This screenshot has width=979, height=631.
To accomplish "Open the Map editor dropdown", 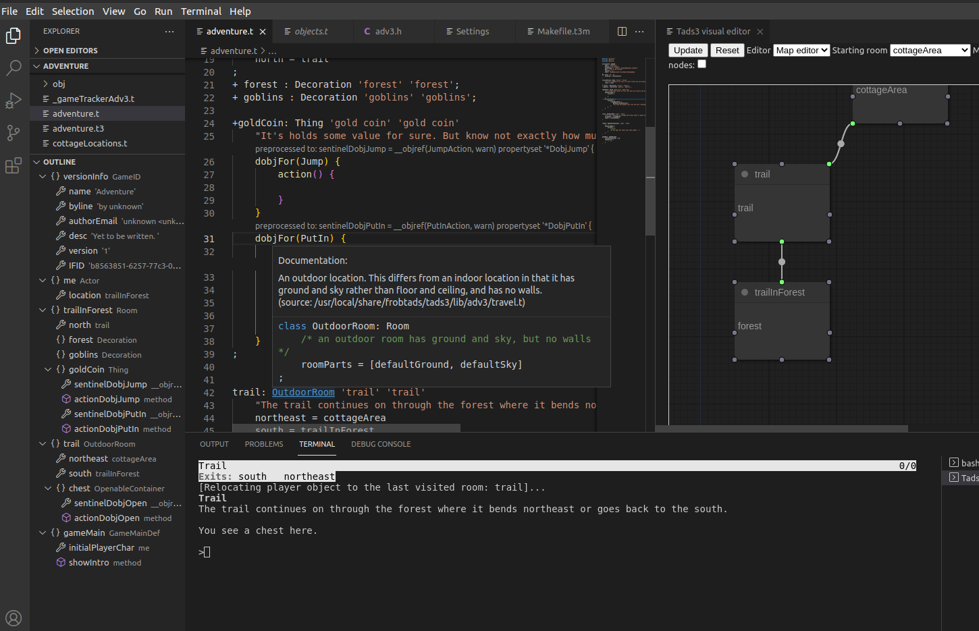I will click(801, 51).
